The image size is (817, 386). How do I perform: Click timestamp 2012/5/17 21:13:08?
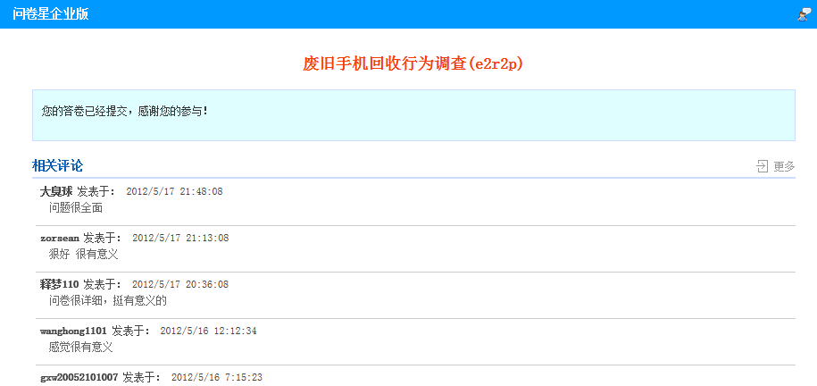[180, 238]
